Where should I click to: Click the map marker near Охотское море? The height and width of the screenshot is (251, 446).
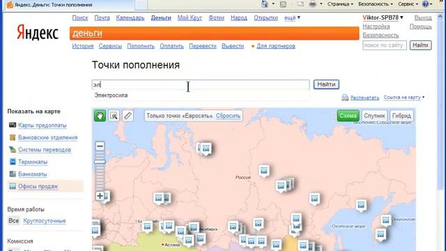(x=361, y=205)
